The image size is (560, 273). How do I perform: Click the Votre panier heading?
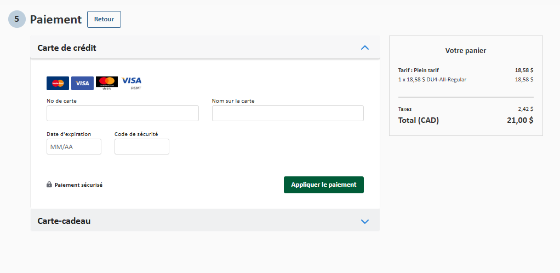pyautogui.click(x=466, y=50)
